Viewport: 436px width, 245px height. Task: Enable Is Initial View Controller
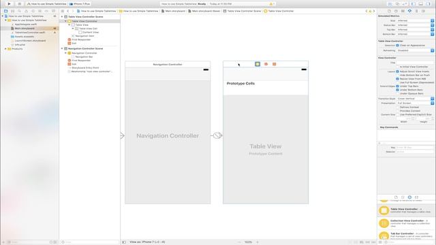[x=397, y=67]
